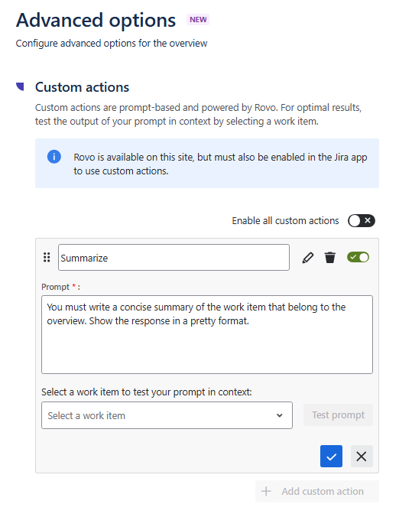
Task: Click the Rovo availability info banner text
Action: click(220, 164)
